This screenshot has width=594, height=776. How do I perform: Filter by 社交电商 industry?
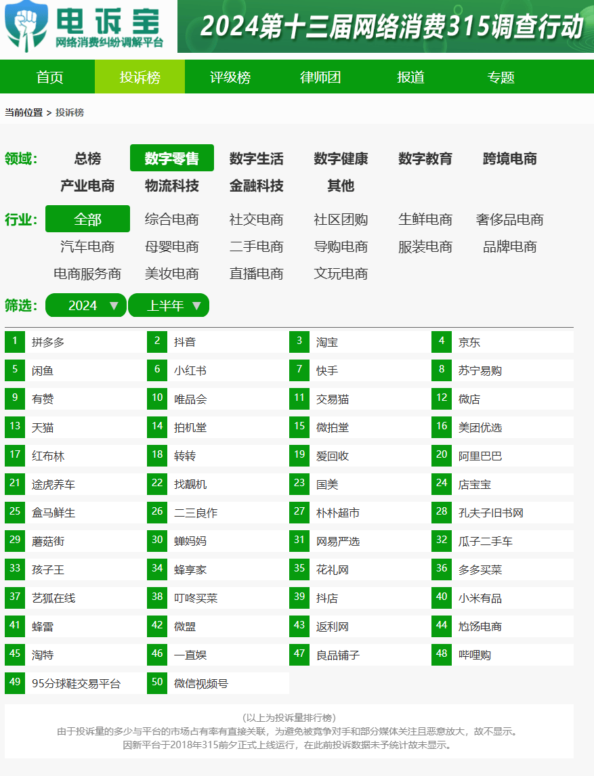pyautogui.click(x=257, y=219)
